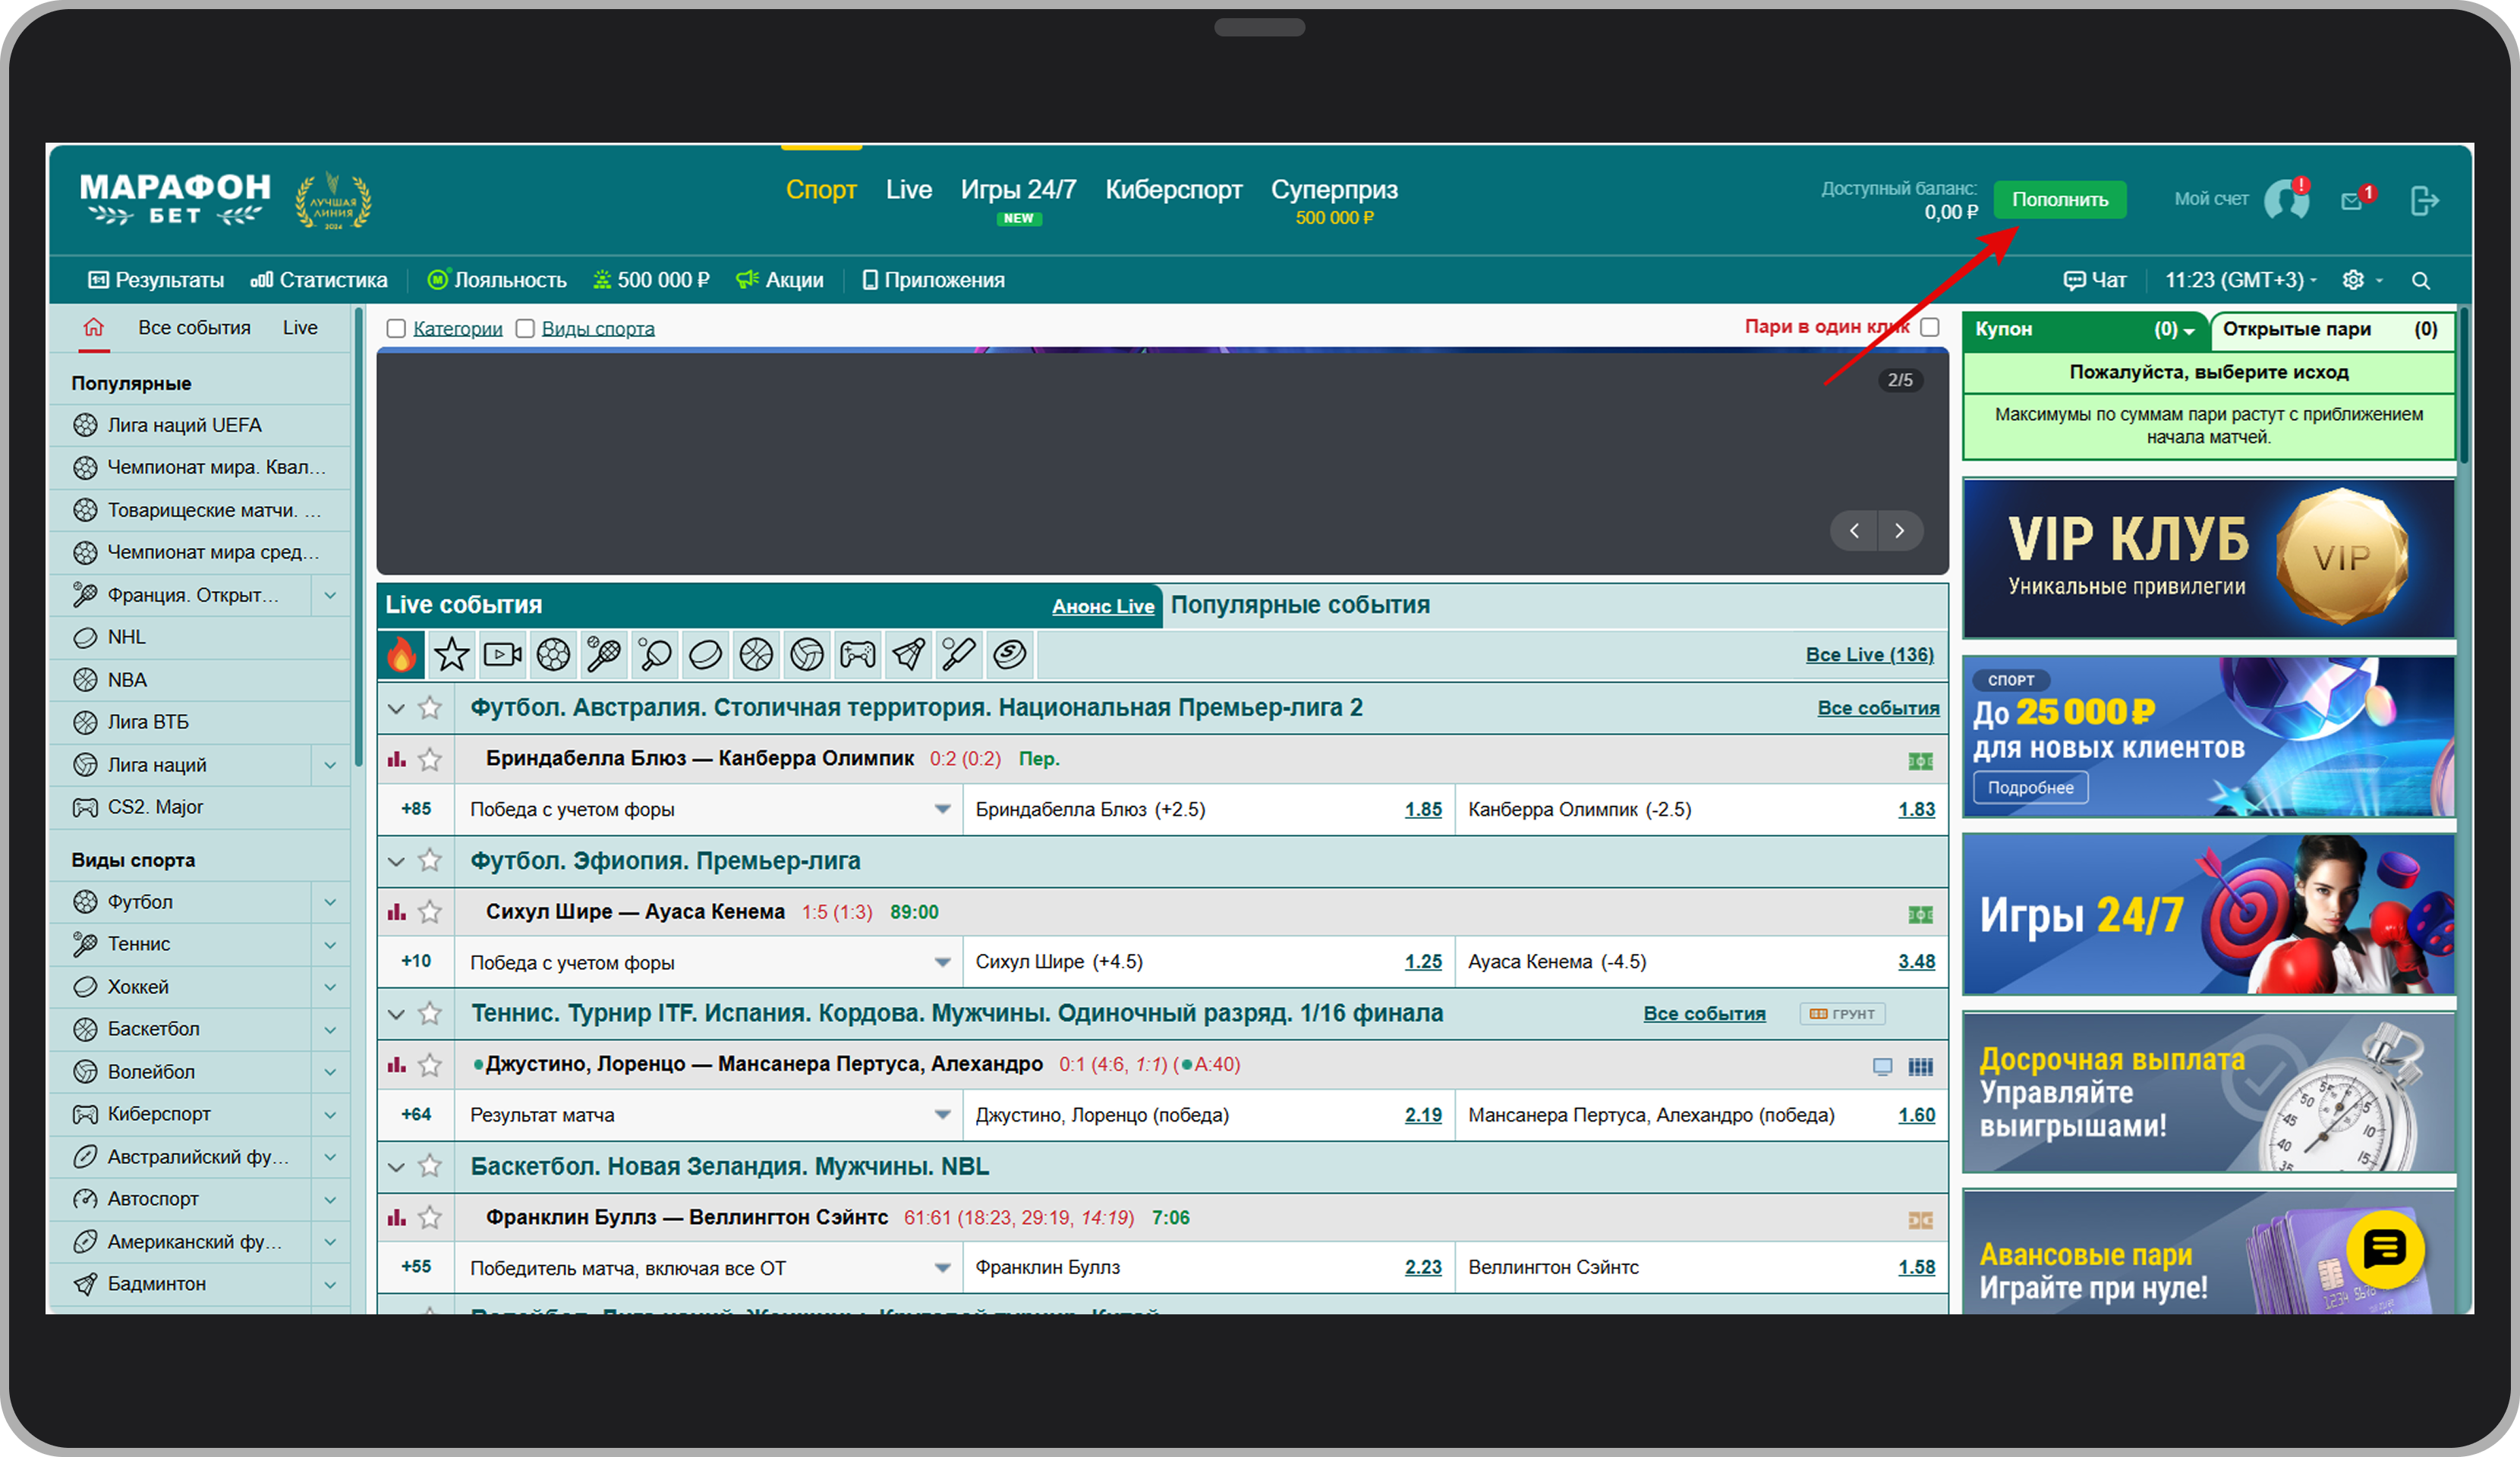Open the account avatar icon
The image size is (2520, 1457).
[2287, 199]
